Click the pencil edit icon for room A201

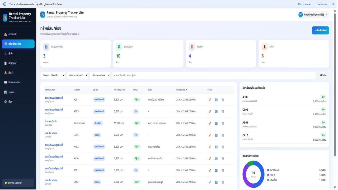click(210, 100)
